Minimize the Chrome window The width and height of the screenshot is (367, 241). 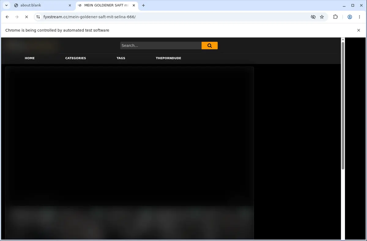pos(344,5)
